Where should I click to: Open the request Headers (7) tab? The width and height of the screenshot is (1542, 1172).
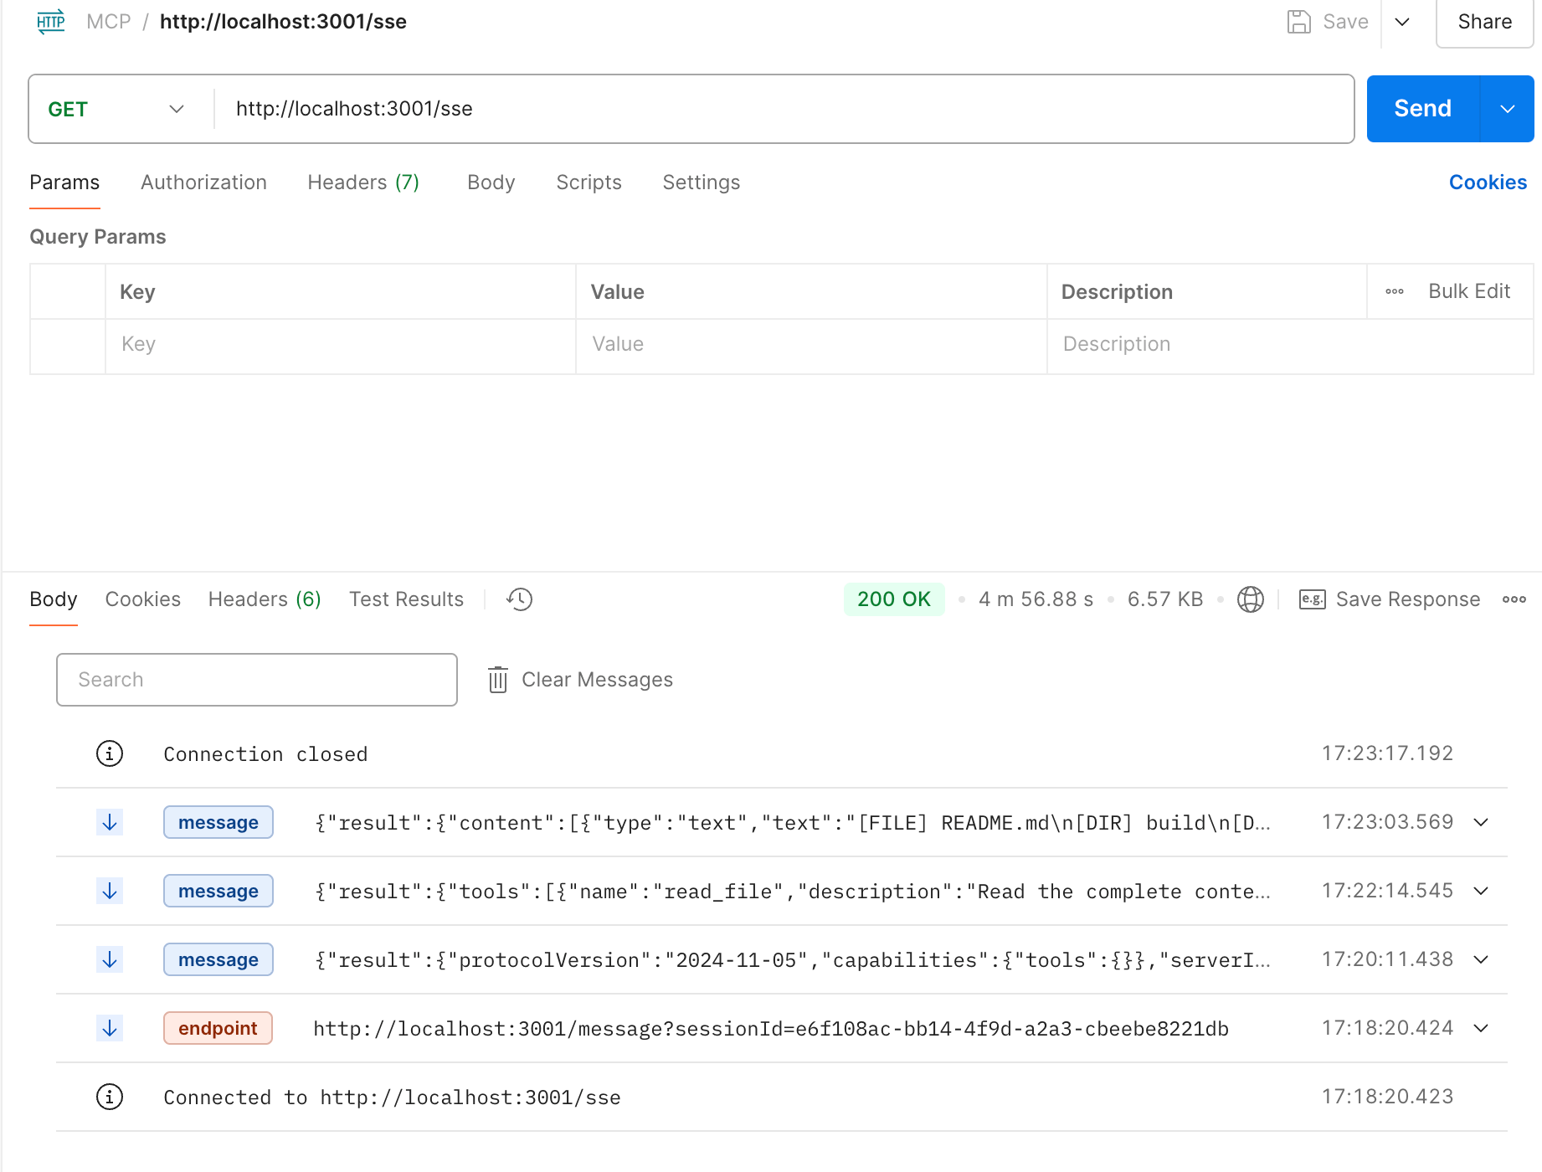tap(363, 182)
